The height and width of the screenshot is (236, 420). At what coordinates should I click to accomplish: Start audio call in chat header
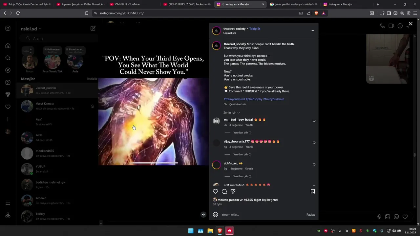click(x=382, y=26)
